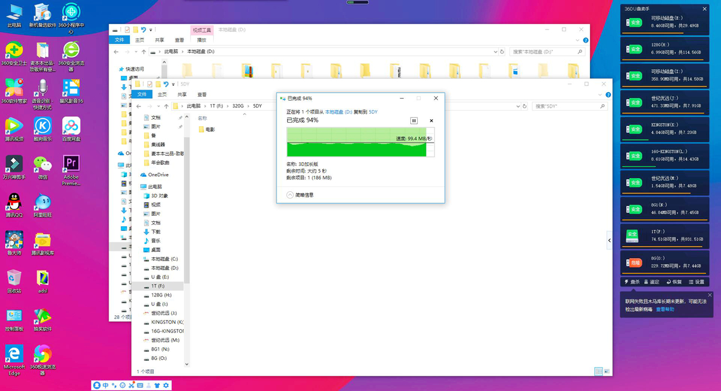Open the 播放 tab in D: drive window
The width and height of the screenshot is (721, 391).
coord(201,40)
